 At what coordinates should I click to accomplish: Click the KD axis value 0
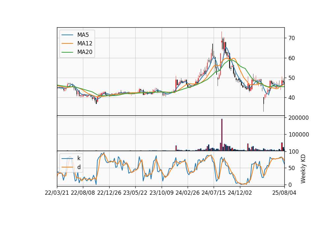pyautogui.click(x=290, y=185)
